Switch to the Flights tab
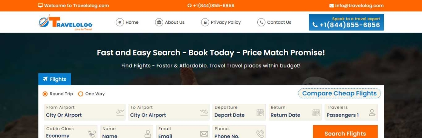This screenshot has width=422, height=138. click(x=55, y=79)
